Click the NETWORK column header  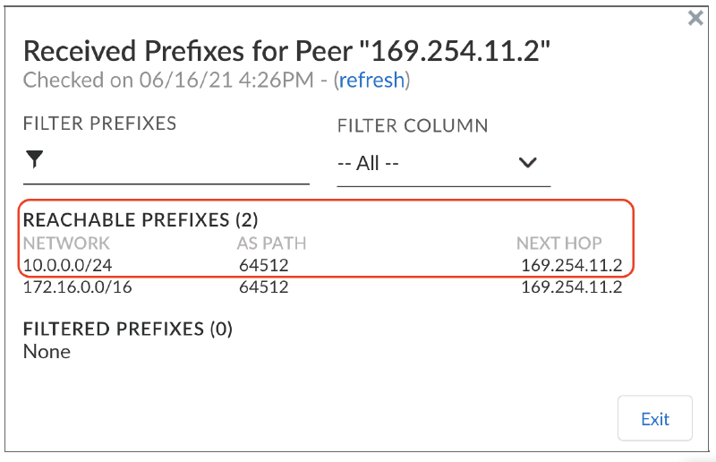pos(66,243)
